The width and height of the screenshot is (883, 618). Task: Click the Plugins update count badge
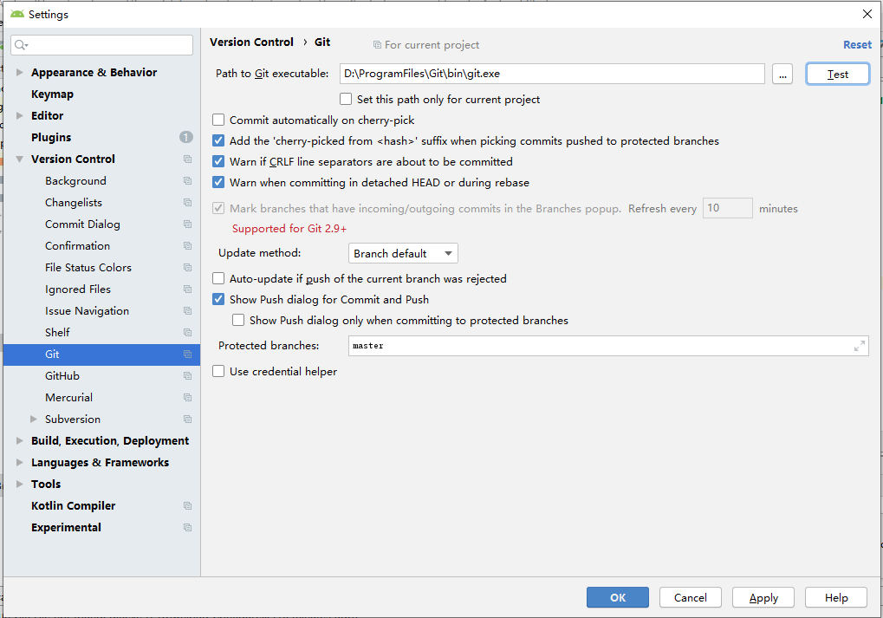pyautogui.click(x=185, y=137)
